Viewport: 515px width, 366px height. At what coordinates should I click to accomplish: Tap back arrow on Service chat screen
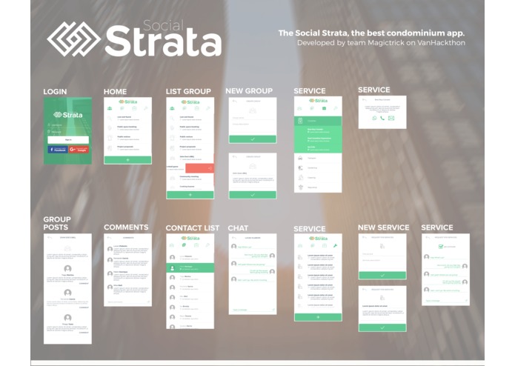pos(428,237)
